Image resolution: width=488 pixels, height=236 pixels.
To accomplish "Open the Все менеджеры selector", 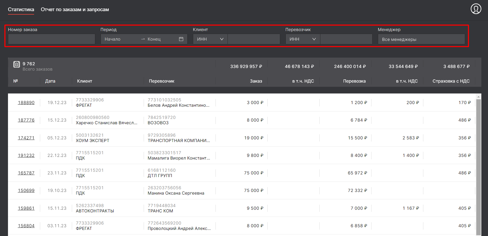I will (x=421, y=39).
